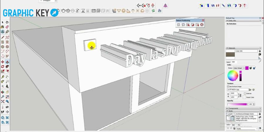Open the Styles Select tab

[x=228, y=125]
